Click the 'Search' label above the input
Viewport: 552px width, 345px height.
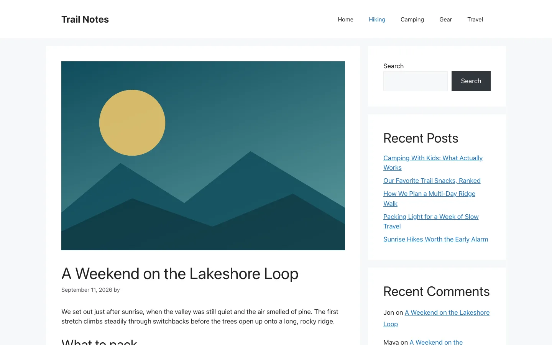tap(393, 66)
